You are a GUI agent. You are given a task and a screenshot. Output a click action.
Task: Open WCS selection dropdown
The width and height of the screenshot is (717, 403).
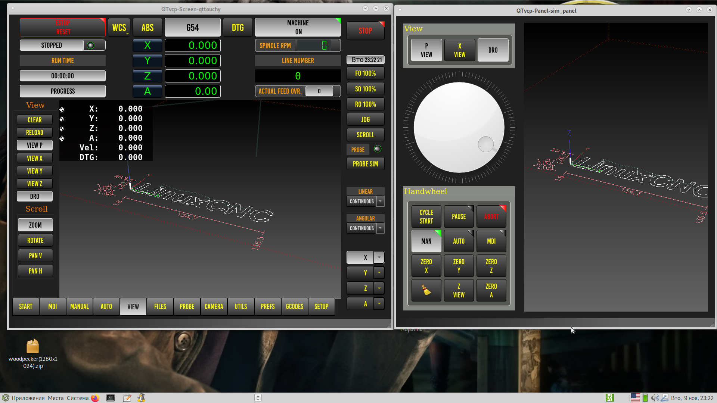click(x=119, y=27)
